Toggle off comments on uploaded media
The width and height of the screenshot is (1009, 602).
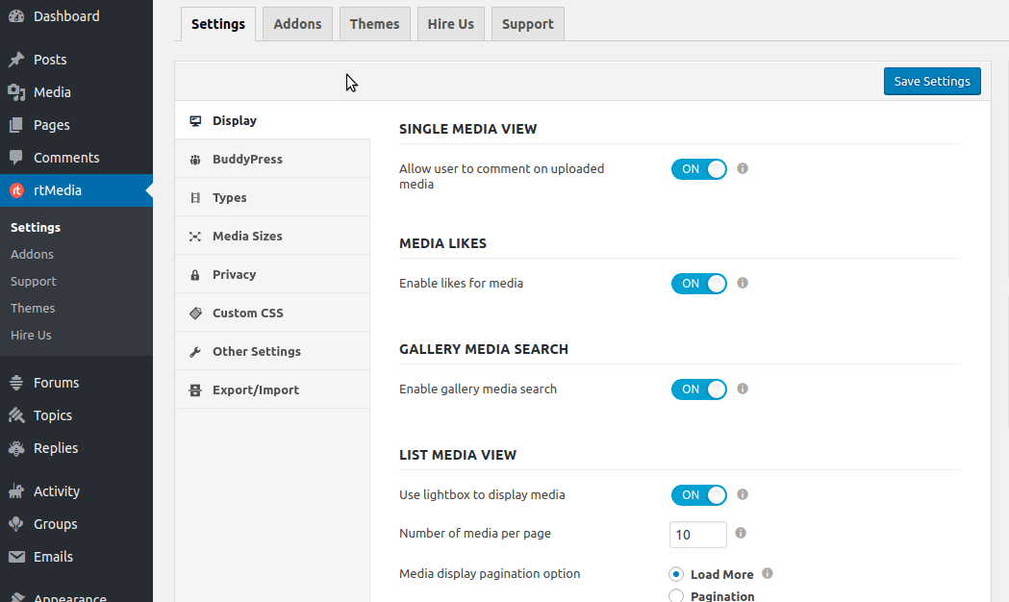(x=699, y=169)
